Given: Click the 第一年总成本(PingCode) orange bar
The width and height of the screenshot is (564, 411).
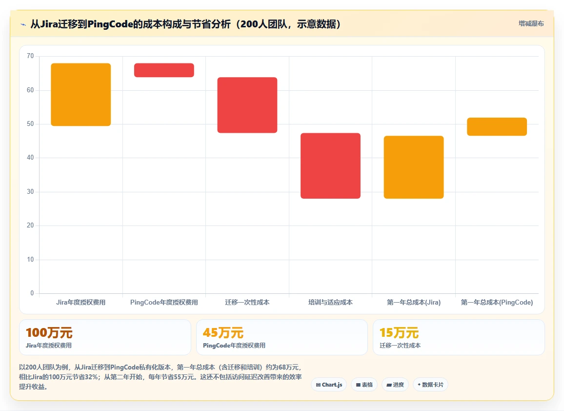Looking at the screenshot, I should pyautogui.click(x=497, y=127).
